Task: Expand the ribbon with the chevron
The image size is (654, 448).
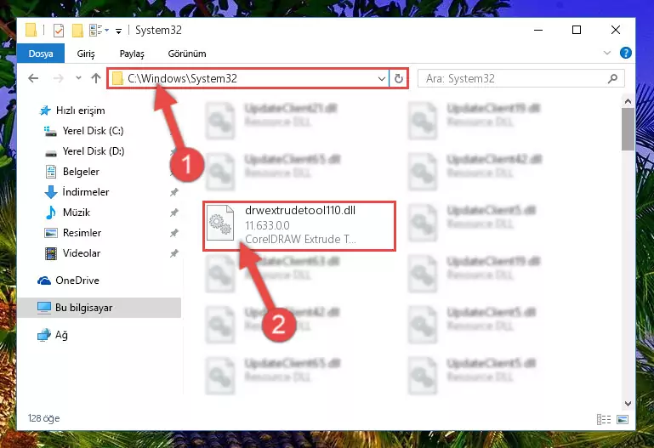Action: point(607,53)
